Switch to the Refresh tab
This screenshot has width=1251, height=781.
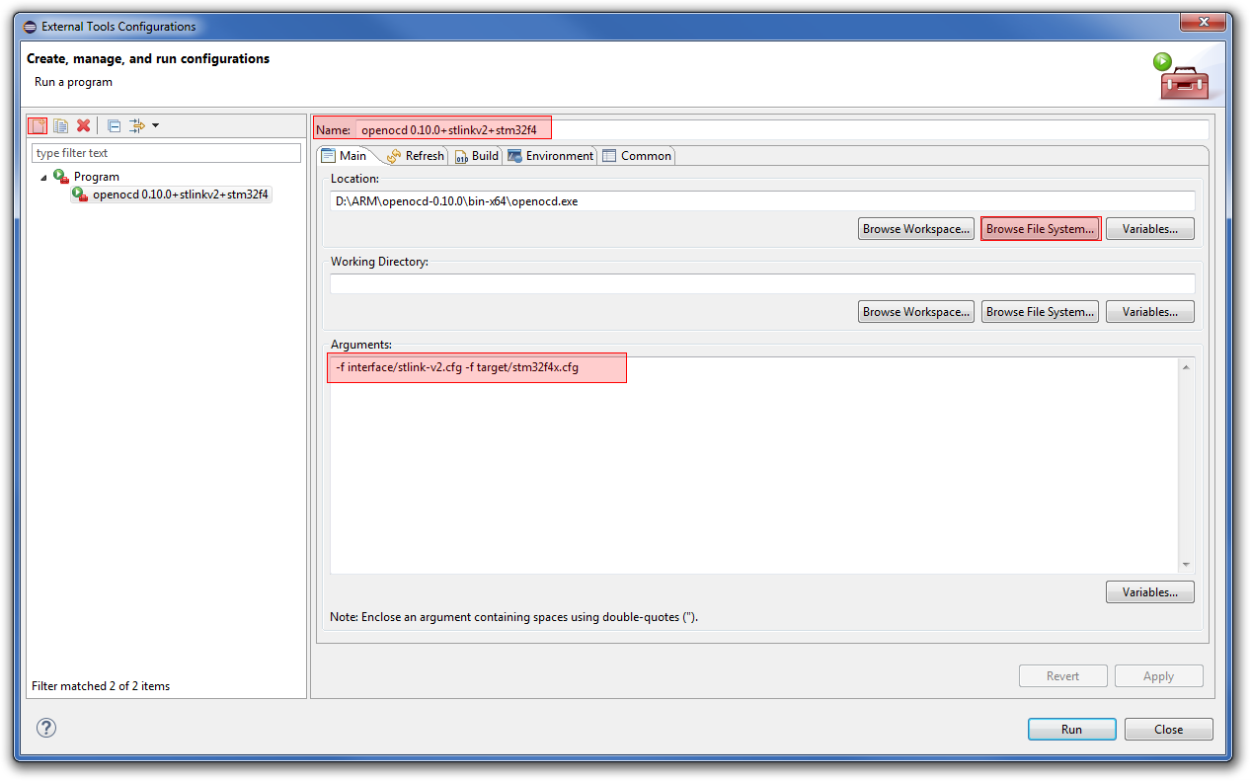(x=416, y=156)
